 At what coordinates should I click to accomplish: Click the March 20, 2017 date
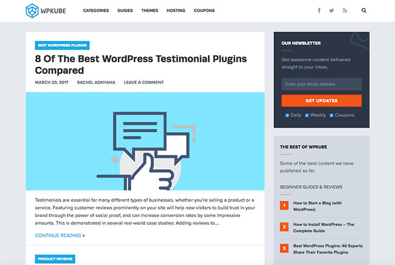pyautogui.click(x=52, y=82)
